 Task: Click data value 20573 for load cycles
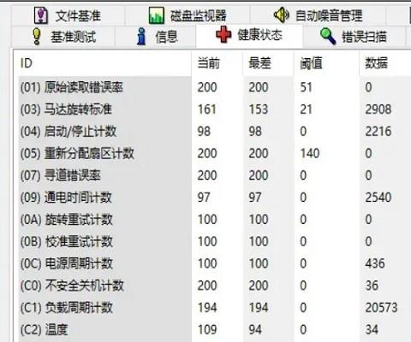[381, 308]
